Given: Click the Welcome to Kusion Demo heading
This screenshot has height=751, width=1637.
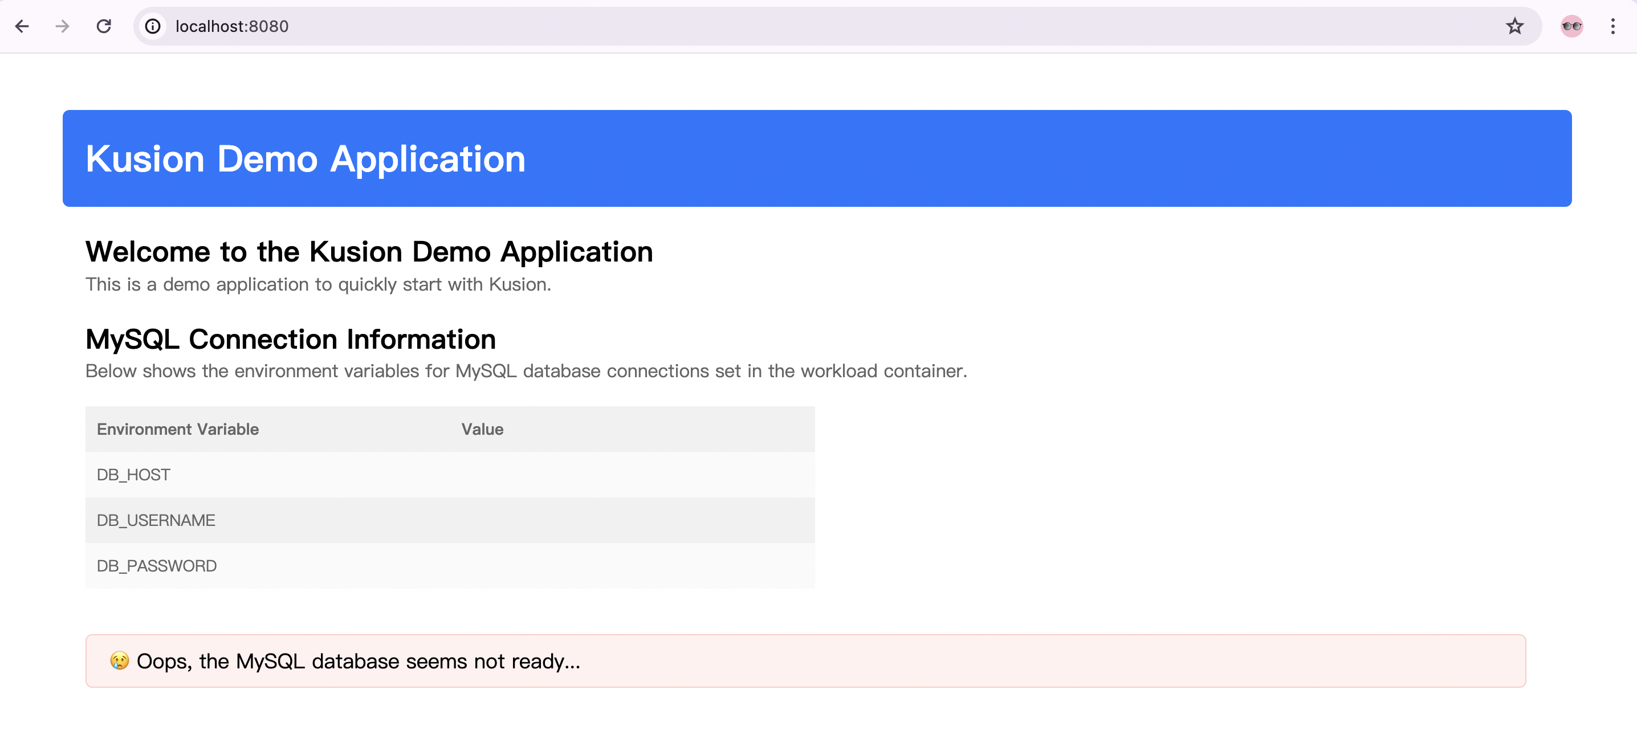Looking at the screenshot, I should tap(369, 252).
